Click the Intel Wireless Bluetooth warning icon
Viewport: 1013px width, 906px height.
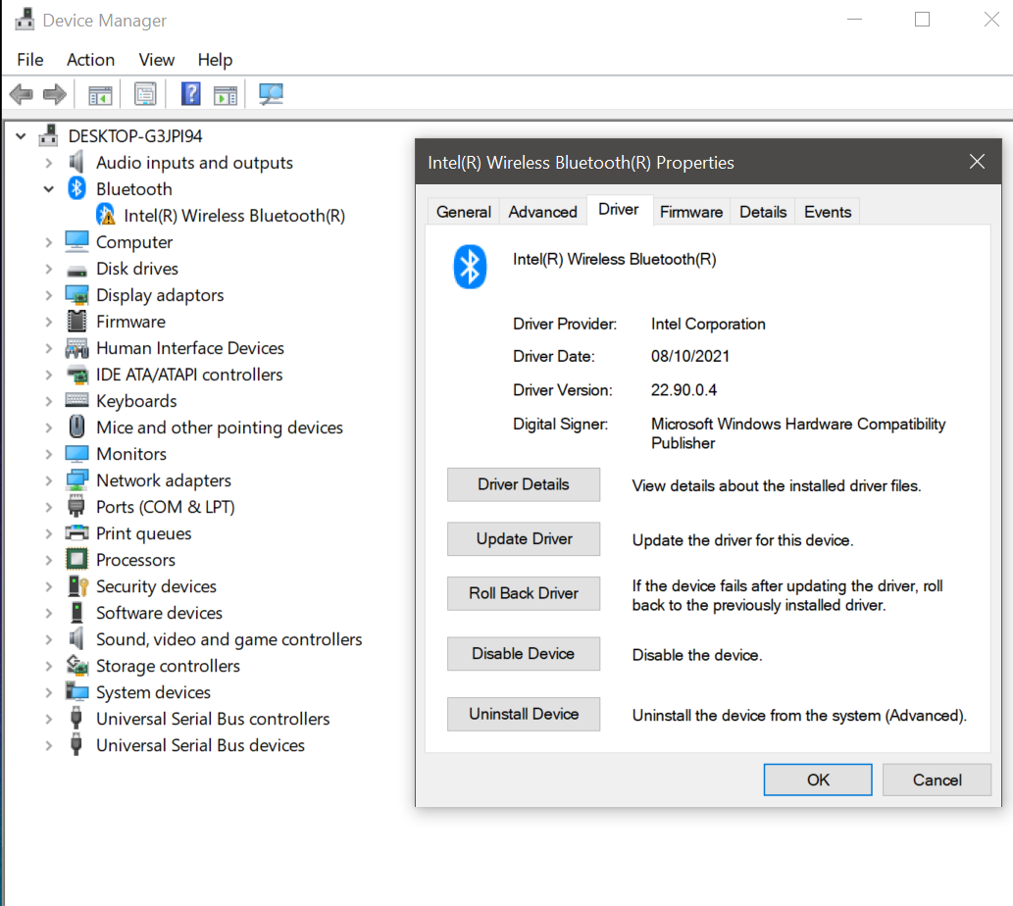(x=105, y=215)
